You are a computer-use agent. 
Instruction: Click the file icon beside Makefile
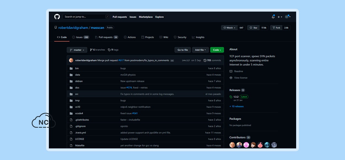pos(71,145)
